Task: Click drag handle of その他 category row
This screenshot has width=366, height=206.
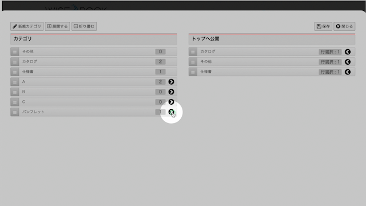Action: click(x=15, y=51)
